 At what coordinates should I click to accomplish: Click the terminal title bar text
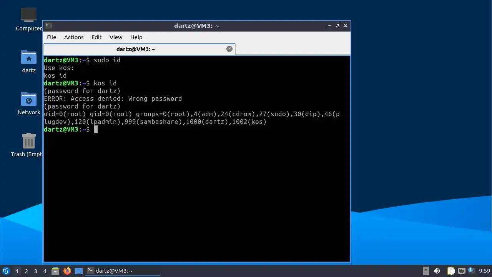pos(196,26)
